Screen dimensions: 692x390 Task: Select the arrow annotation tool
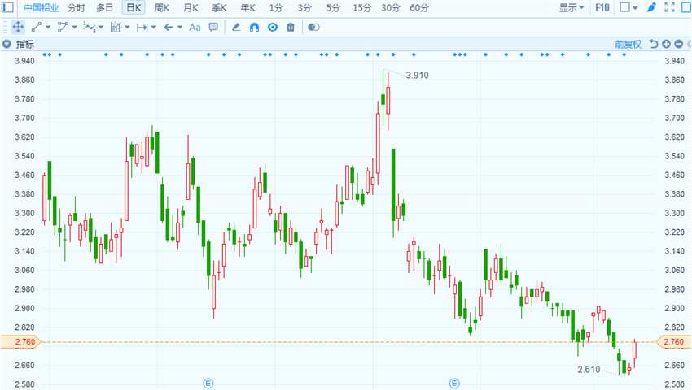click(169, 28)
